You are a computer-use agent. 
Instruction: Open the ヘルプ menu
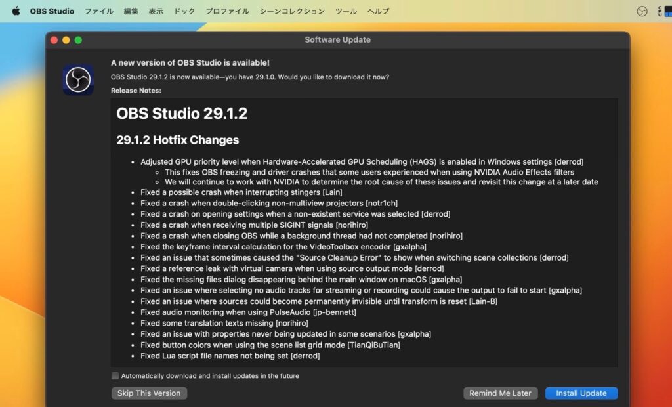pyautogui.click(x=377, y=11)
